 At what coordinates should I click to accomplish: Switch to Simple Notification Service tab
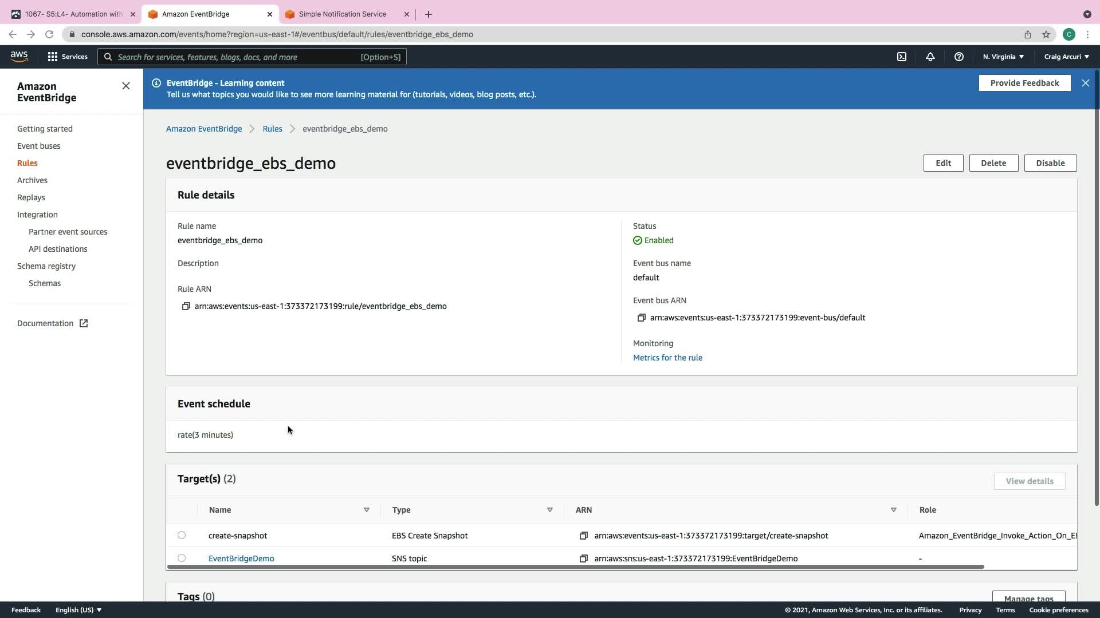point(342,14)
